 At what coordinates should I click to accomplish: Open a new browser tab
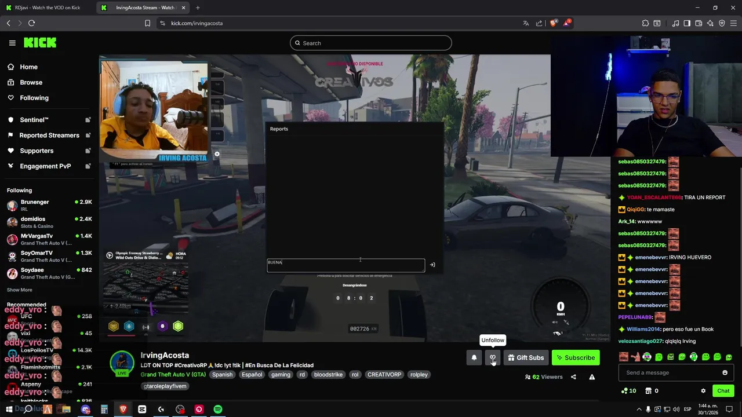click(x=198, y=8)
